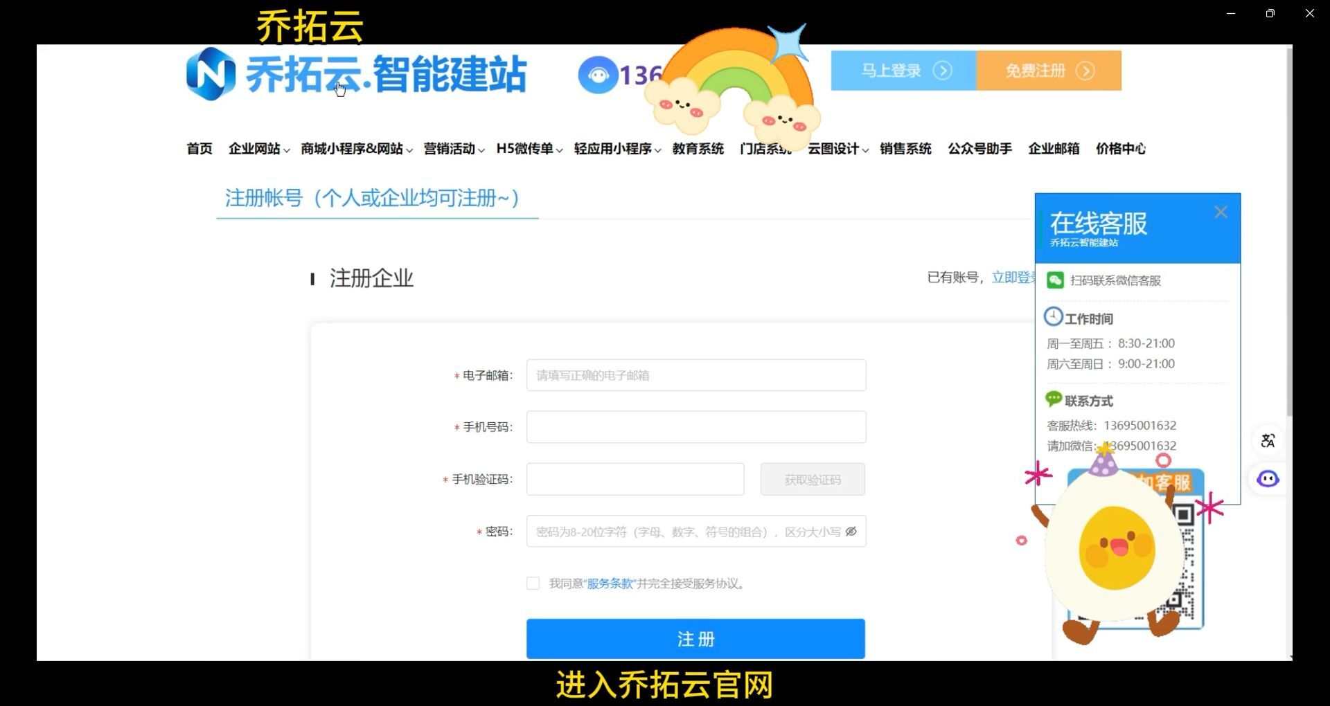Open the 服务条款 link
The height and width of the screenshot is (706, 1330).
[x=610, y=583]
